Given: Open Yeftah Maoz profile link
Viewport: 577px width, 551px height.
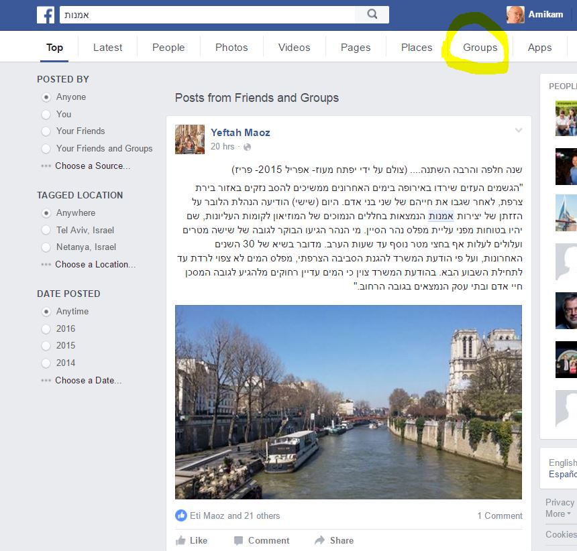Looking at the screenshot, I should (x=240, y=133).
